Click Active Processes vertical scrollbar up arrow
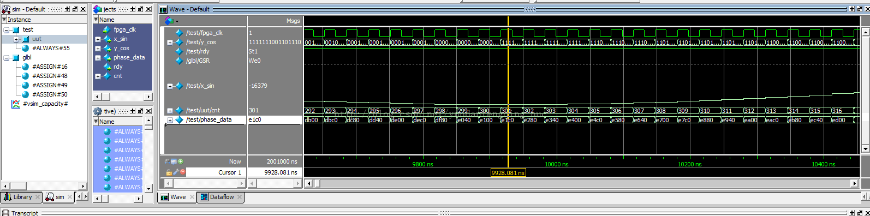Viewport: 870px width, 216px height. (148, 120)
